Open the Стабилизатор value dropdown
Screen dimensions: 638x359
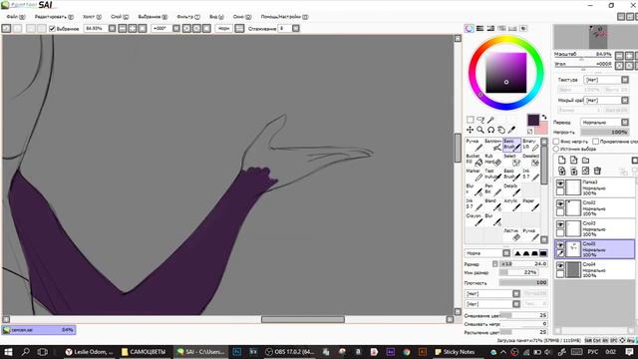point(296,29)
